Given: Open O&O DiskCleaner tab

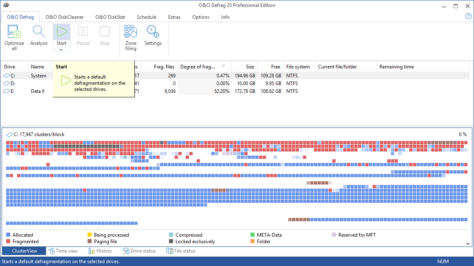Looking at the screenshot, I should pos(64,17).
